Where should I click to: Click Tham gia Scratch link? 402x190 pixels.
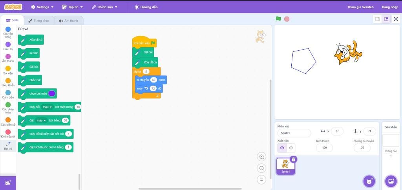point(360,7)
